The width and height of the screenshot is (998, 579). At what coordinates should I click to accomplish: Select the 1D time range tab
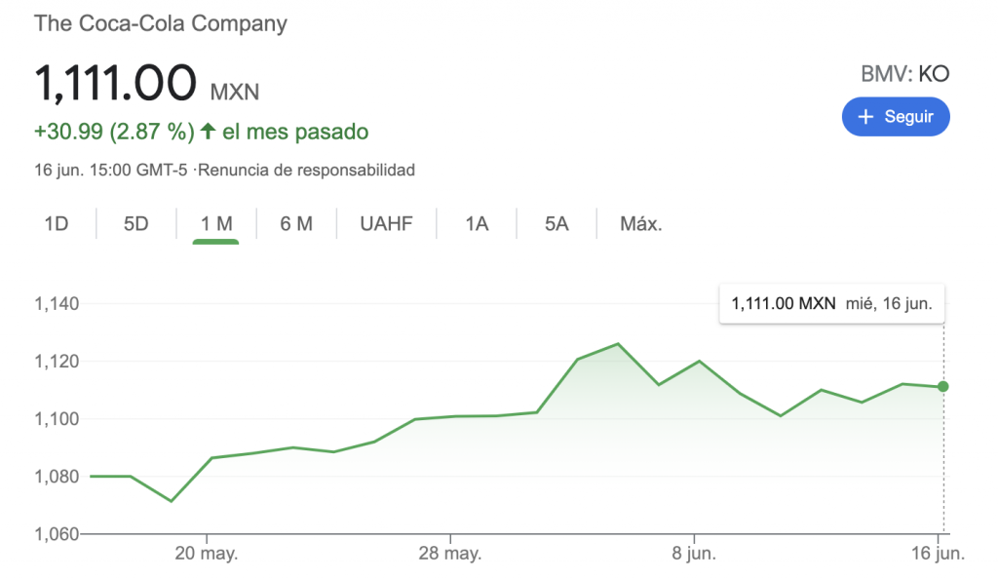(58, 223)
